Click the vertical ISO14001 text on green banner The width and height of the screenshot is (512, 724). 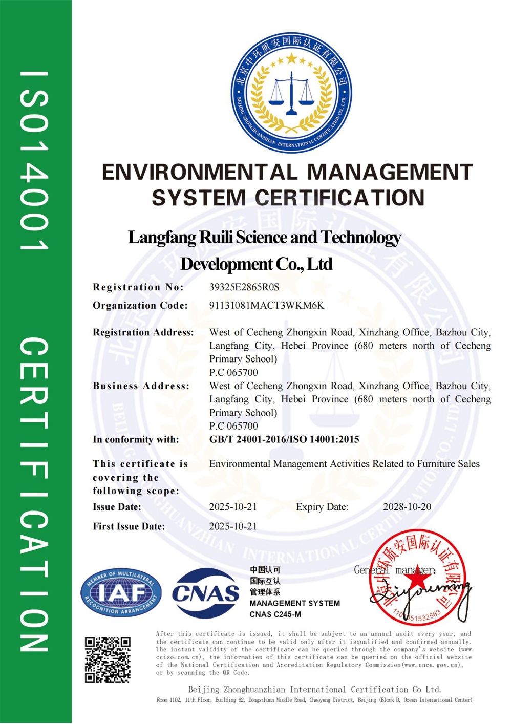[x=35, y=161]
